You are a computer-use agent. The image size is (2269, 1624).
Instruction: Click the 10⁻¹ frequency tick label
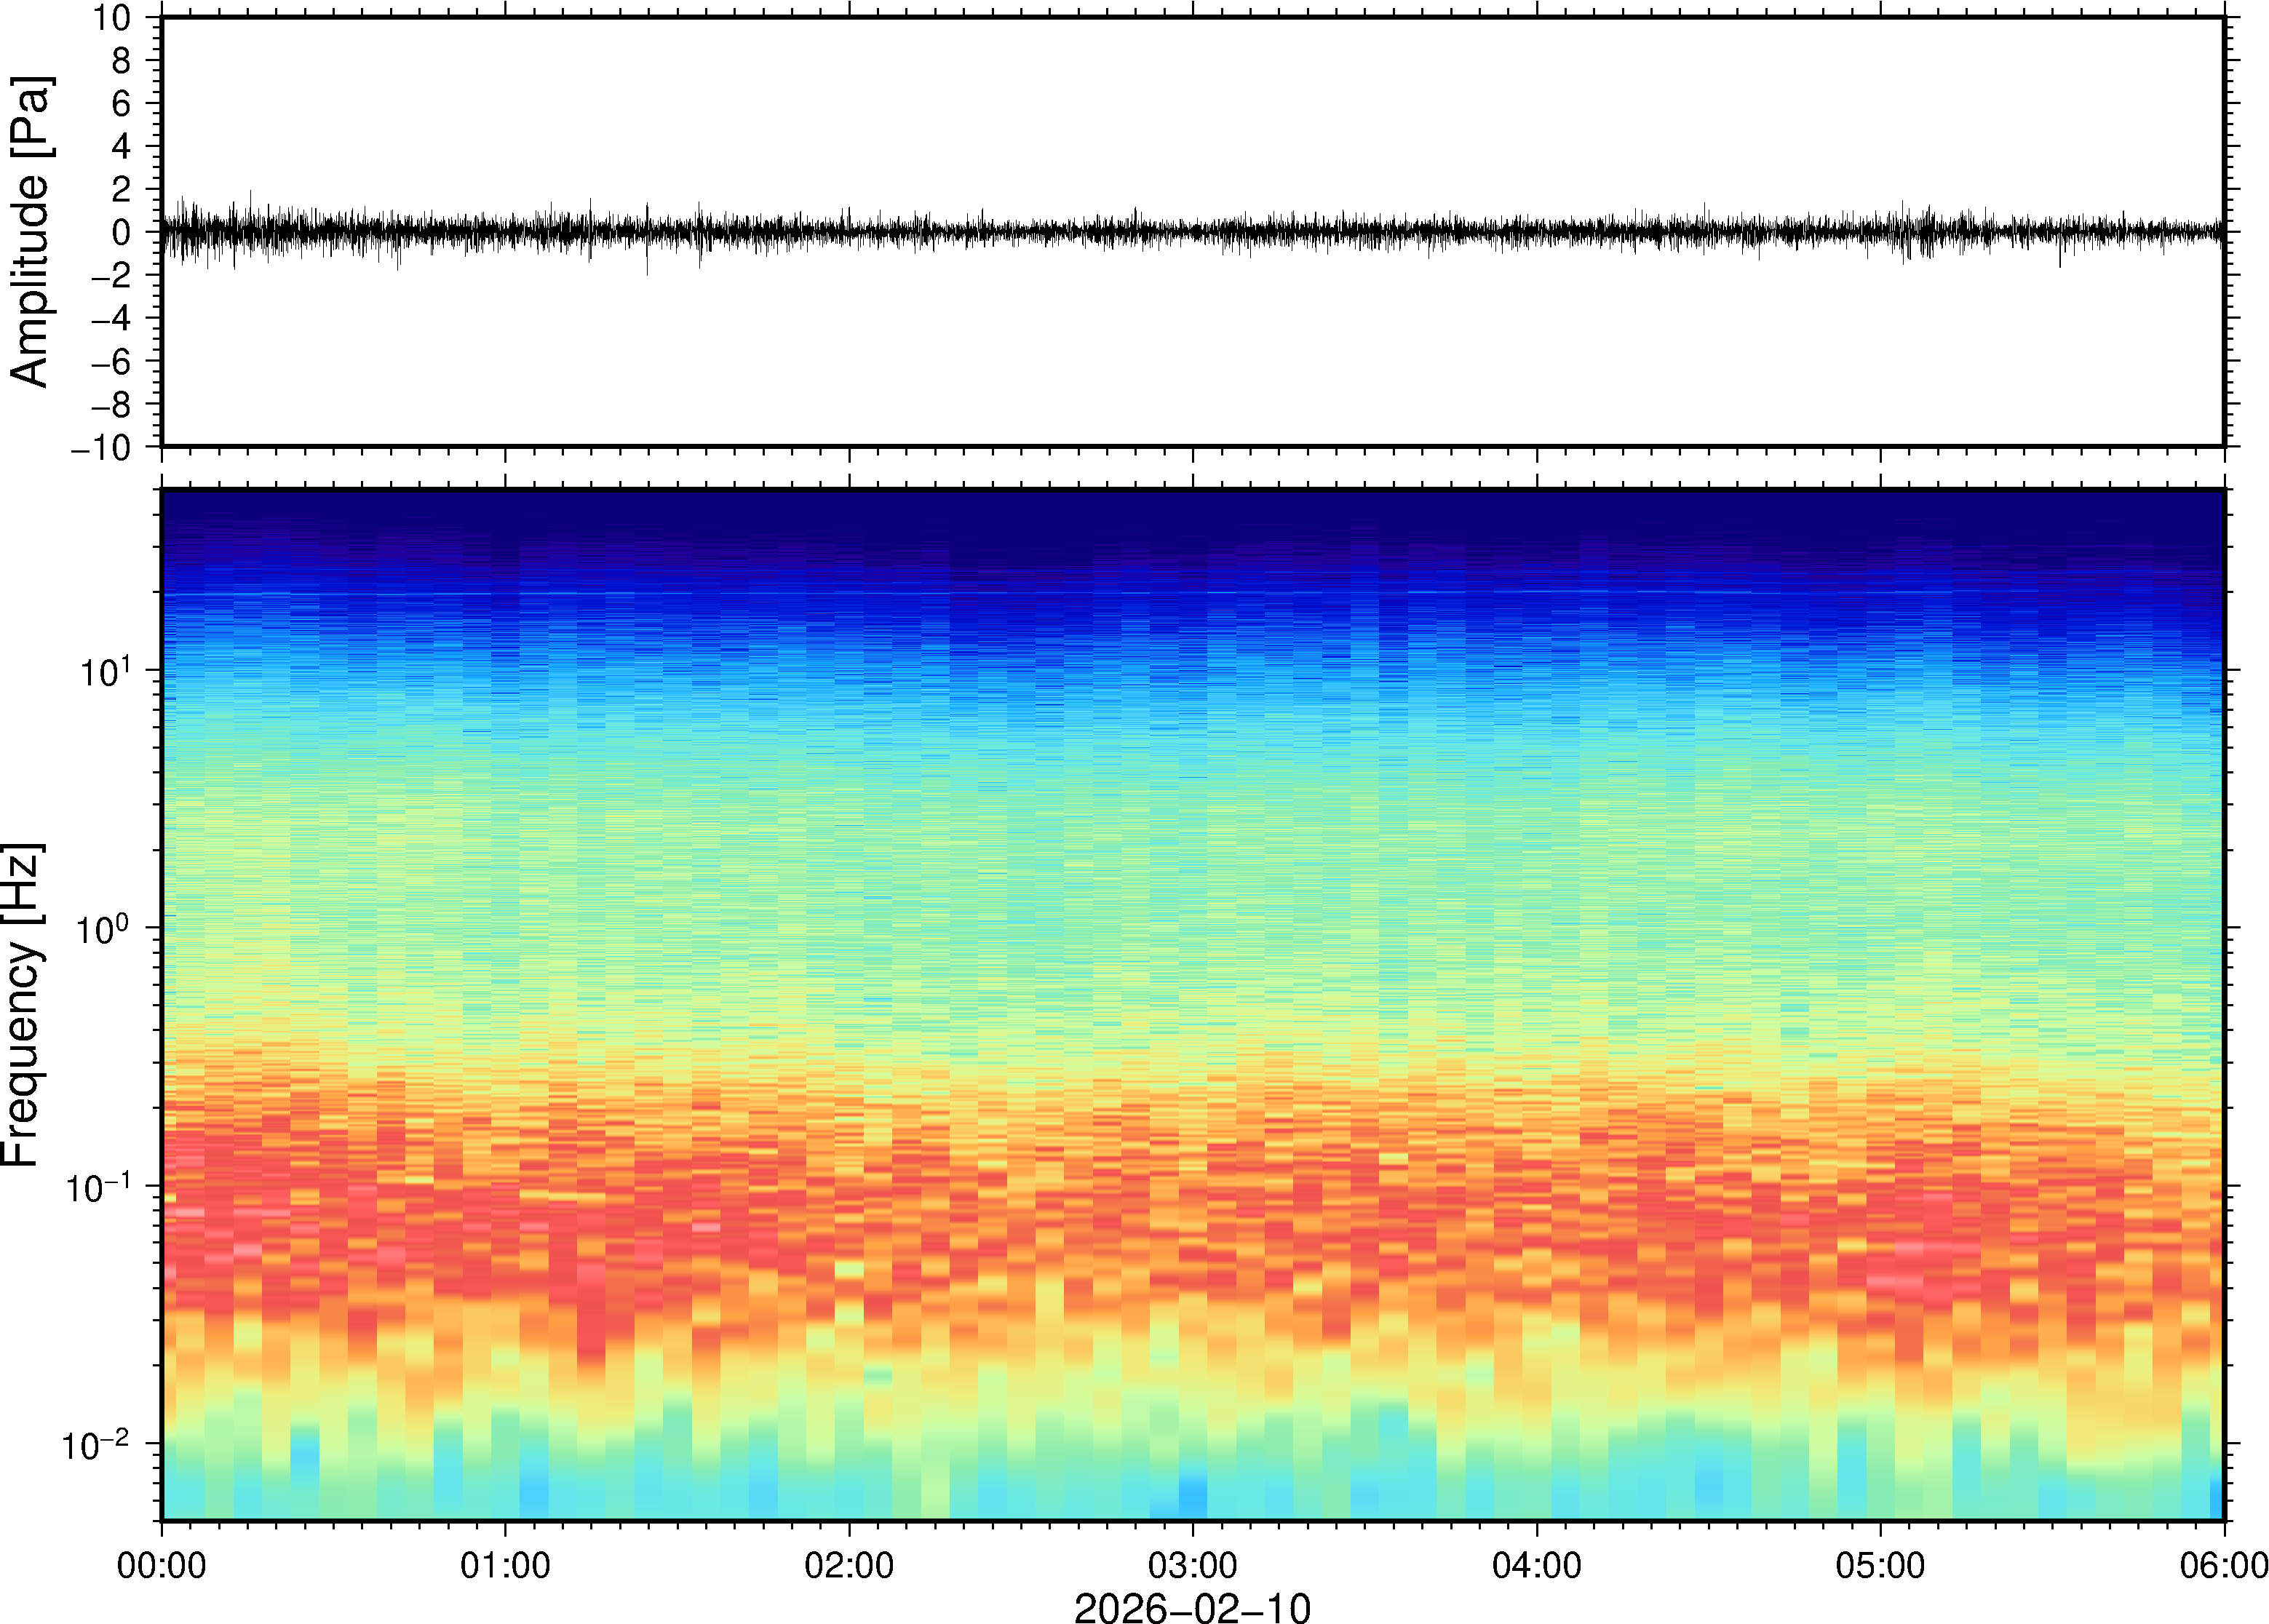(98, 1188)
